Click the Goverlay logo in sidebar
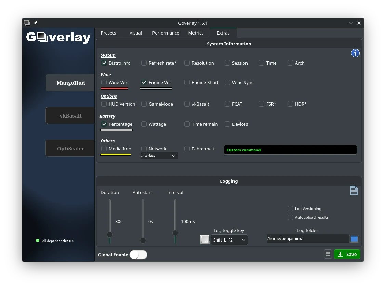Screen dimensions: 386x288 (58, 37)
